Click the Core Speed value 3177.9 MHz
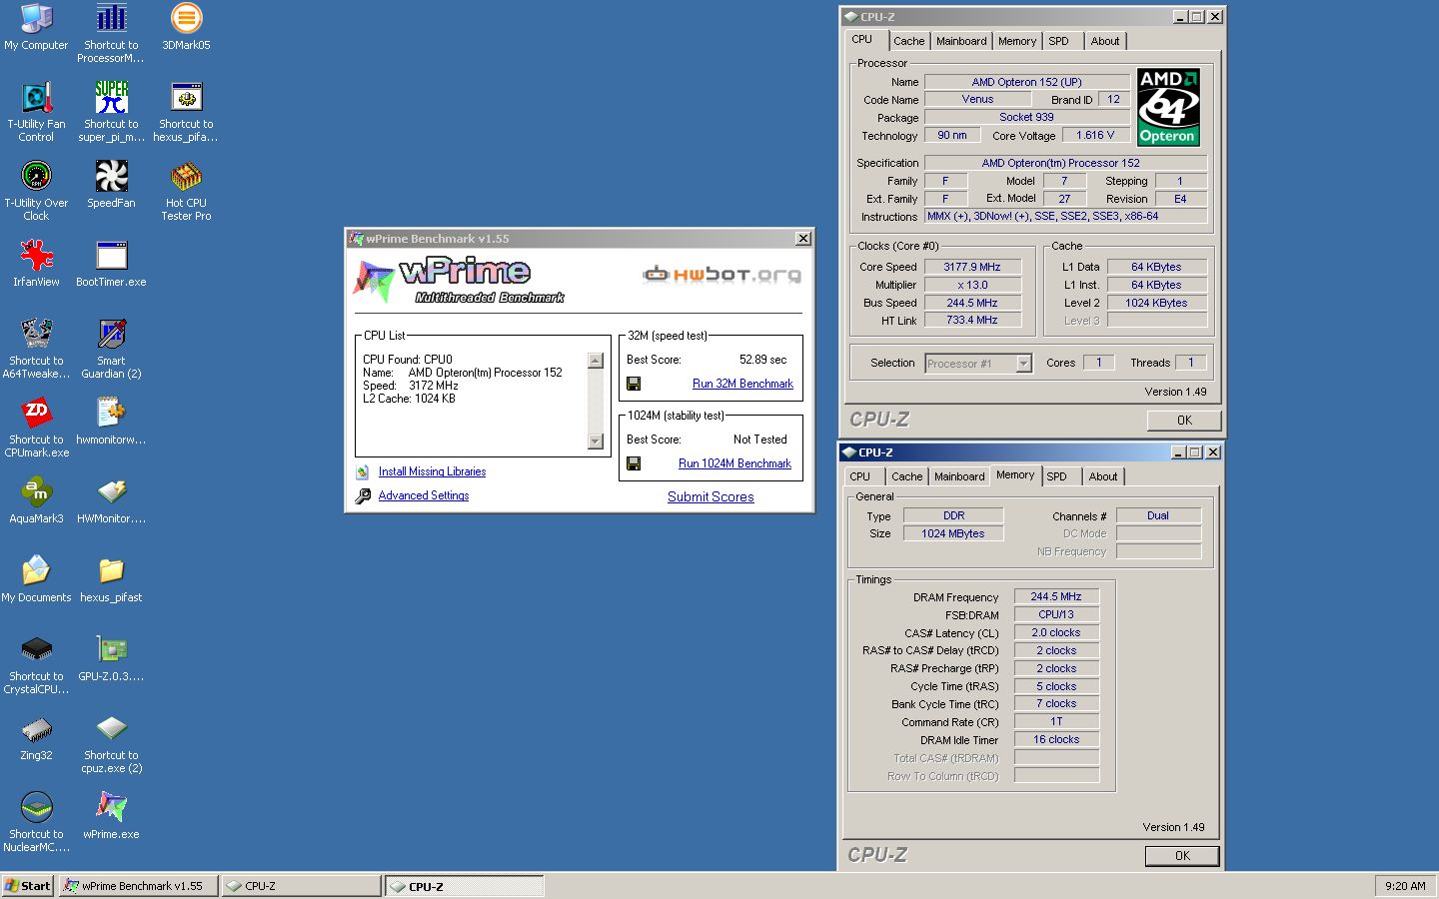Screen dimensions: 1439x899 point(972,267)
